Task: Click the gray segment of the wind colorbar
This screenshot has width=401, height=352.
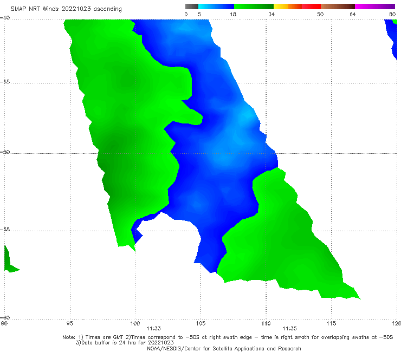Action: point(191,6)
